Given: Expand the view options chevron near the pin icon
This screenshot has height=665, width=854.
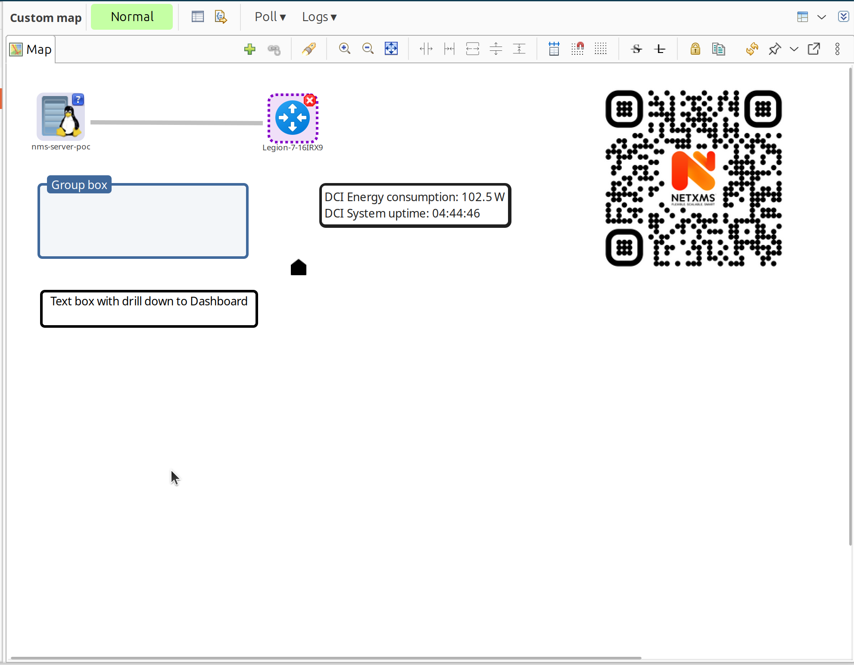Looking at the screenshot, I should 794,49.
